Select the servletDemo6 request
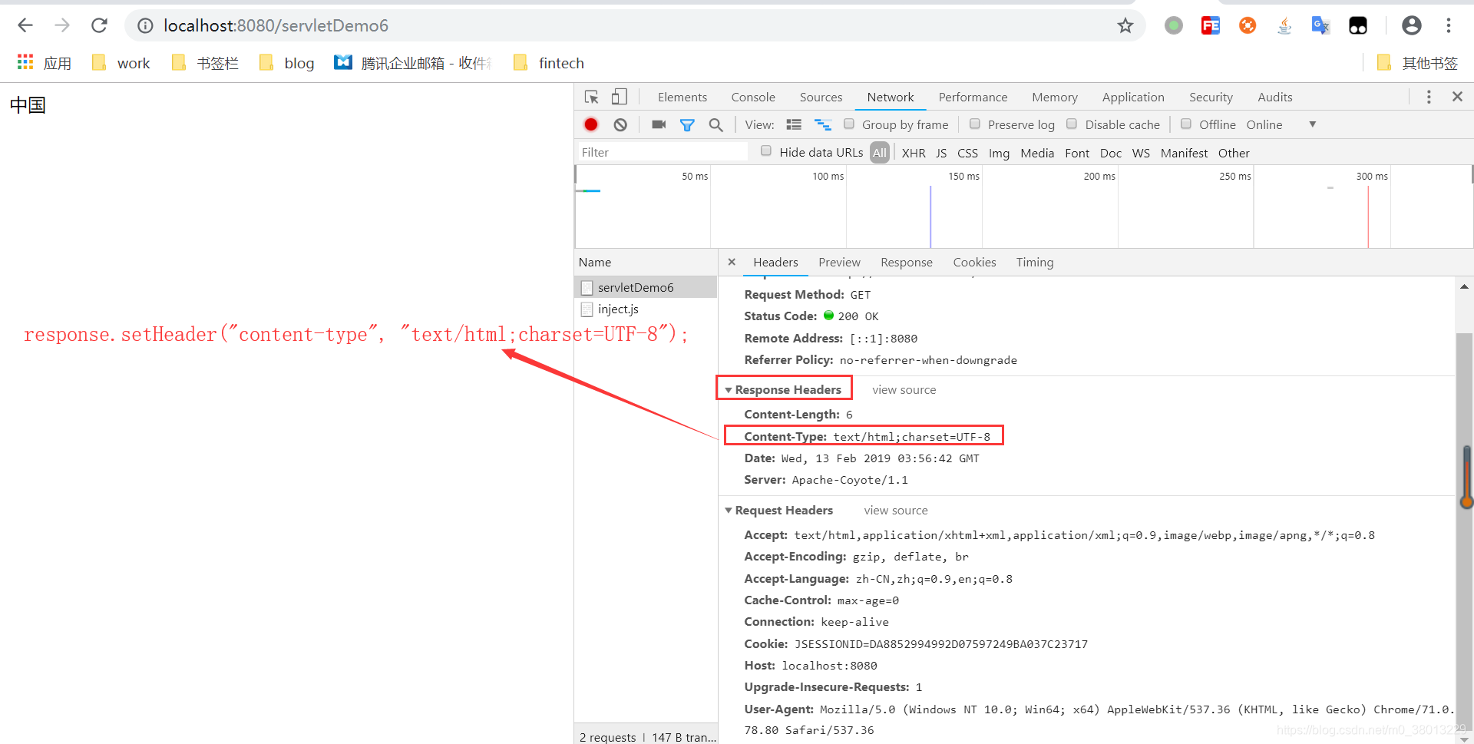 (x=646, y=287)
